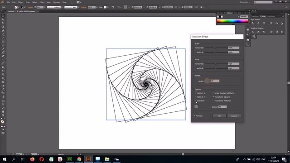Image resolution: width=290 pixels, height=163 pixels.
Task: Click OK in Transform Effect dialog
Action: (x=219, y=116)
